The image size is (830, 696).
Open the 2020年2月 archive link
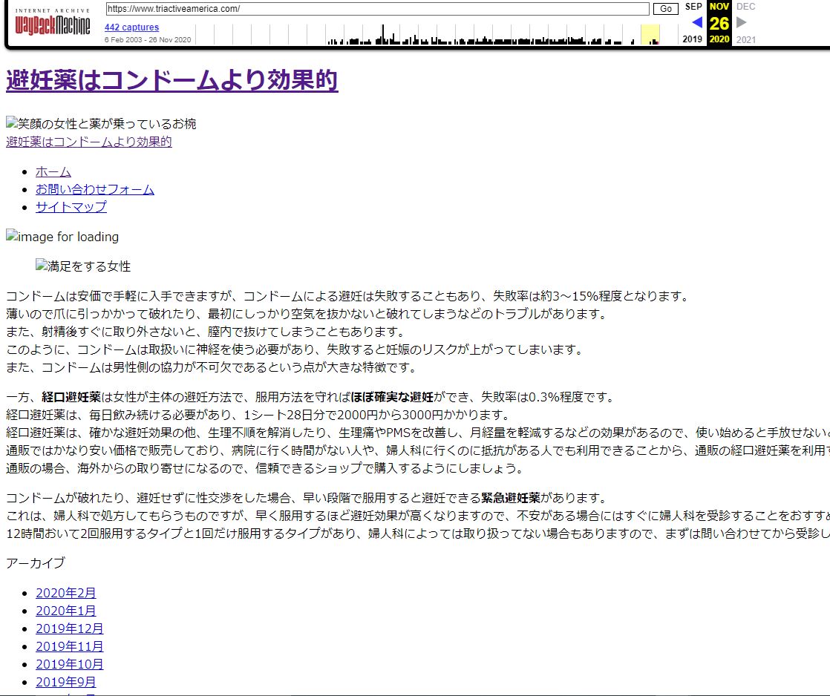(x=66, y=593)
